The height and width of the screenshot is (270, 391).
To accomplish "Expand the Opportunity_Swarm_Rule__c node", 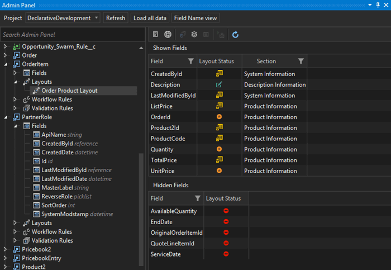I will 5,46.
